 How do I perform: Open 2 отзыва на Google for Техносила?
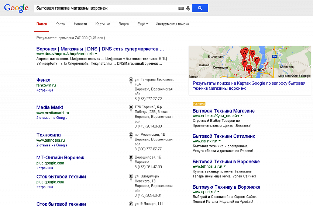coord(52,145)
